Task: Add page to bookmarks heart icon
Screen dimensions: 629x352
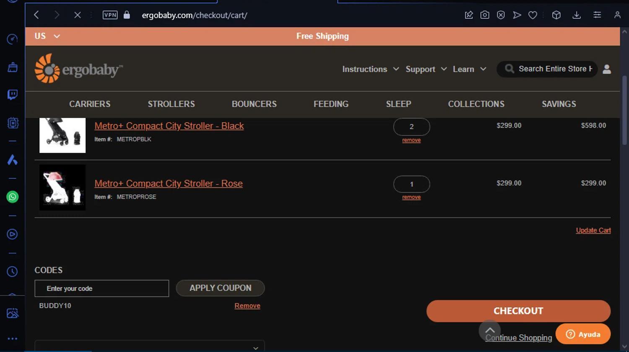Action: click(x=533, y=15)
